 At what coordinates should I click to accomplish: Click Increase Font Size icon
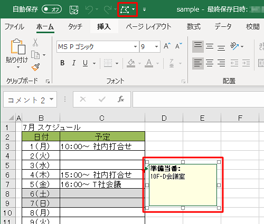[x=167, y=46]
